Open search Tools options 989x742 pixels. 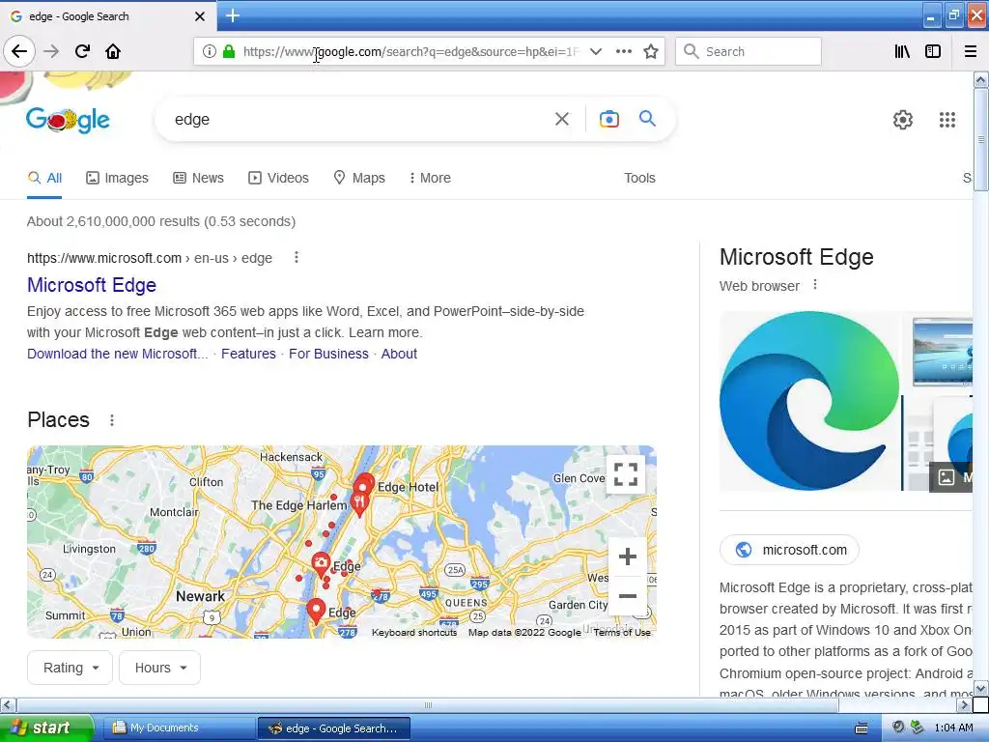(x=639, y=178)
